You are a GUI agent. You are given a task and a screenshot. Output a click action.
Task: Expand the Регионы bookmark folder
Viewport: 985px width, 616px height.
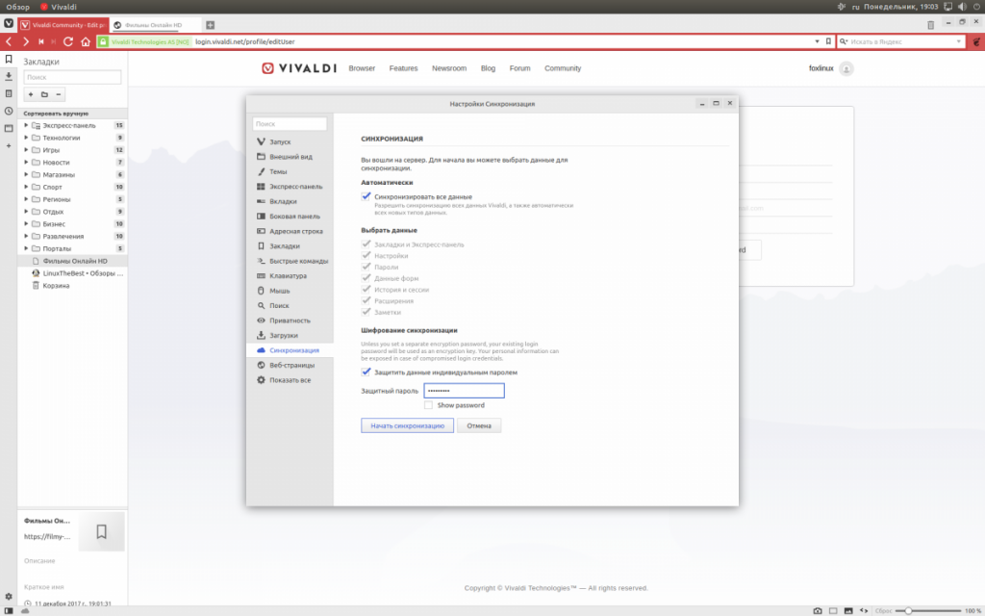click(x=26, y=199)
